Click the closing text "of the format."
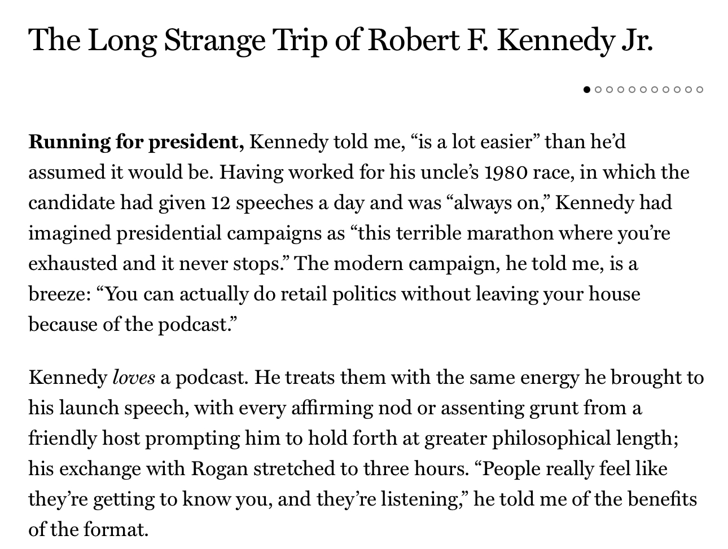This screenshot has height=549, width=728. click(x=89, y=529)
